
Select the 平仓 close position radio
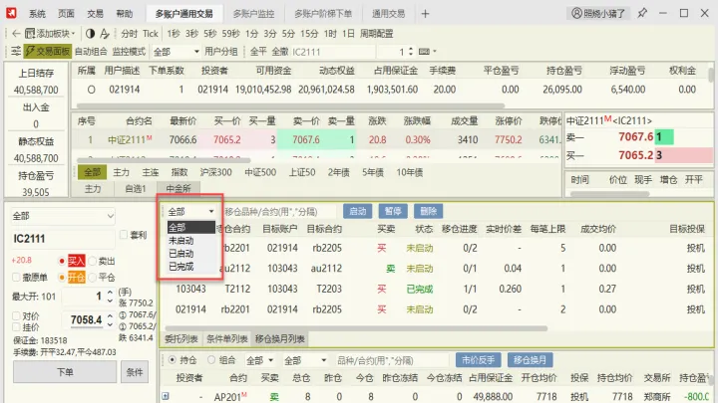(92, 277)
